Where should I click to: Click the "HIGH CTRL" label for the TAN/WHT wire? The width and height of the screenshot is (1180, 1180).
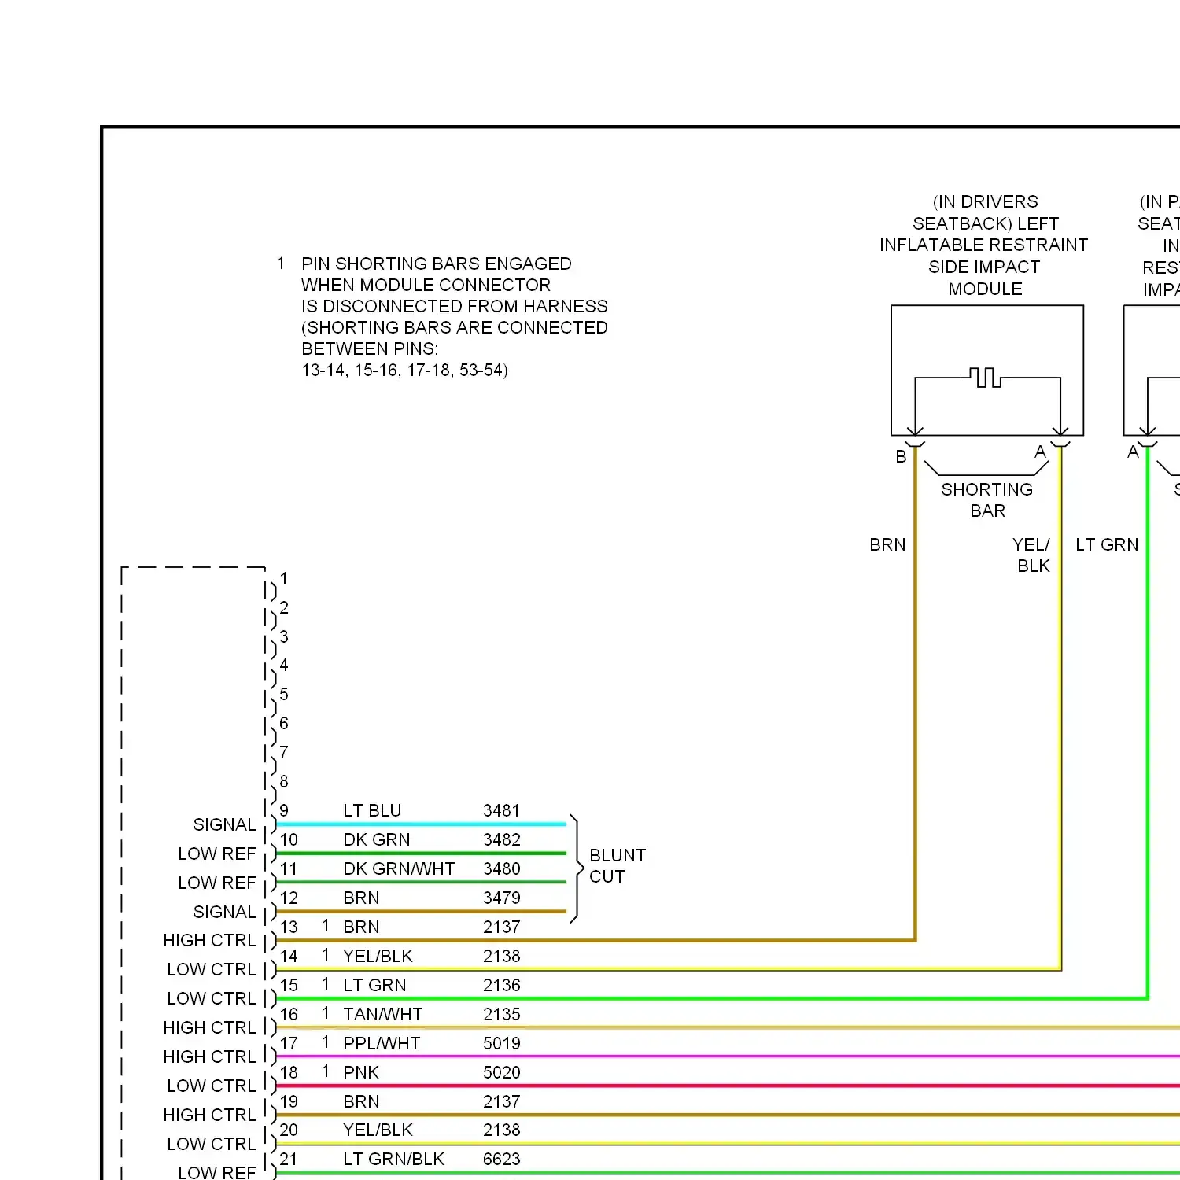[x=209, y=1027]
